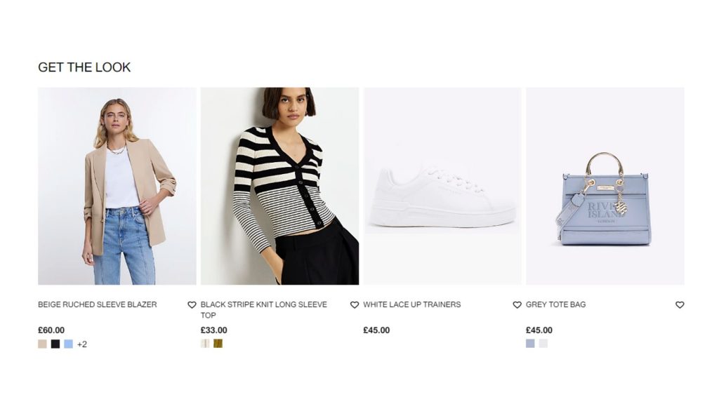Show the +2 more blazer colors
Viewport: 719px width, 404px height.
[82, 344]
